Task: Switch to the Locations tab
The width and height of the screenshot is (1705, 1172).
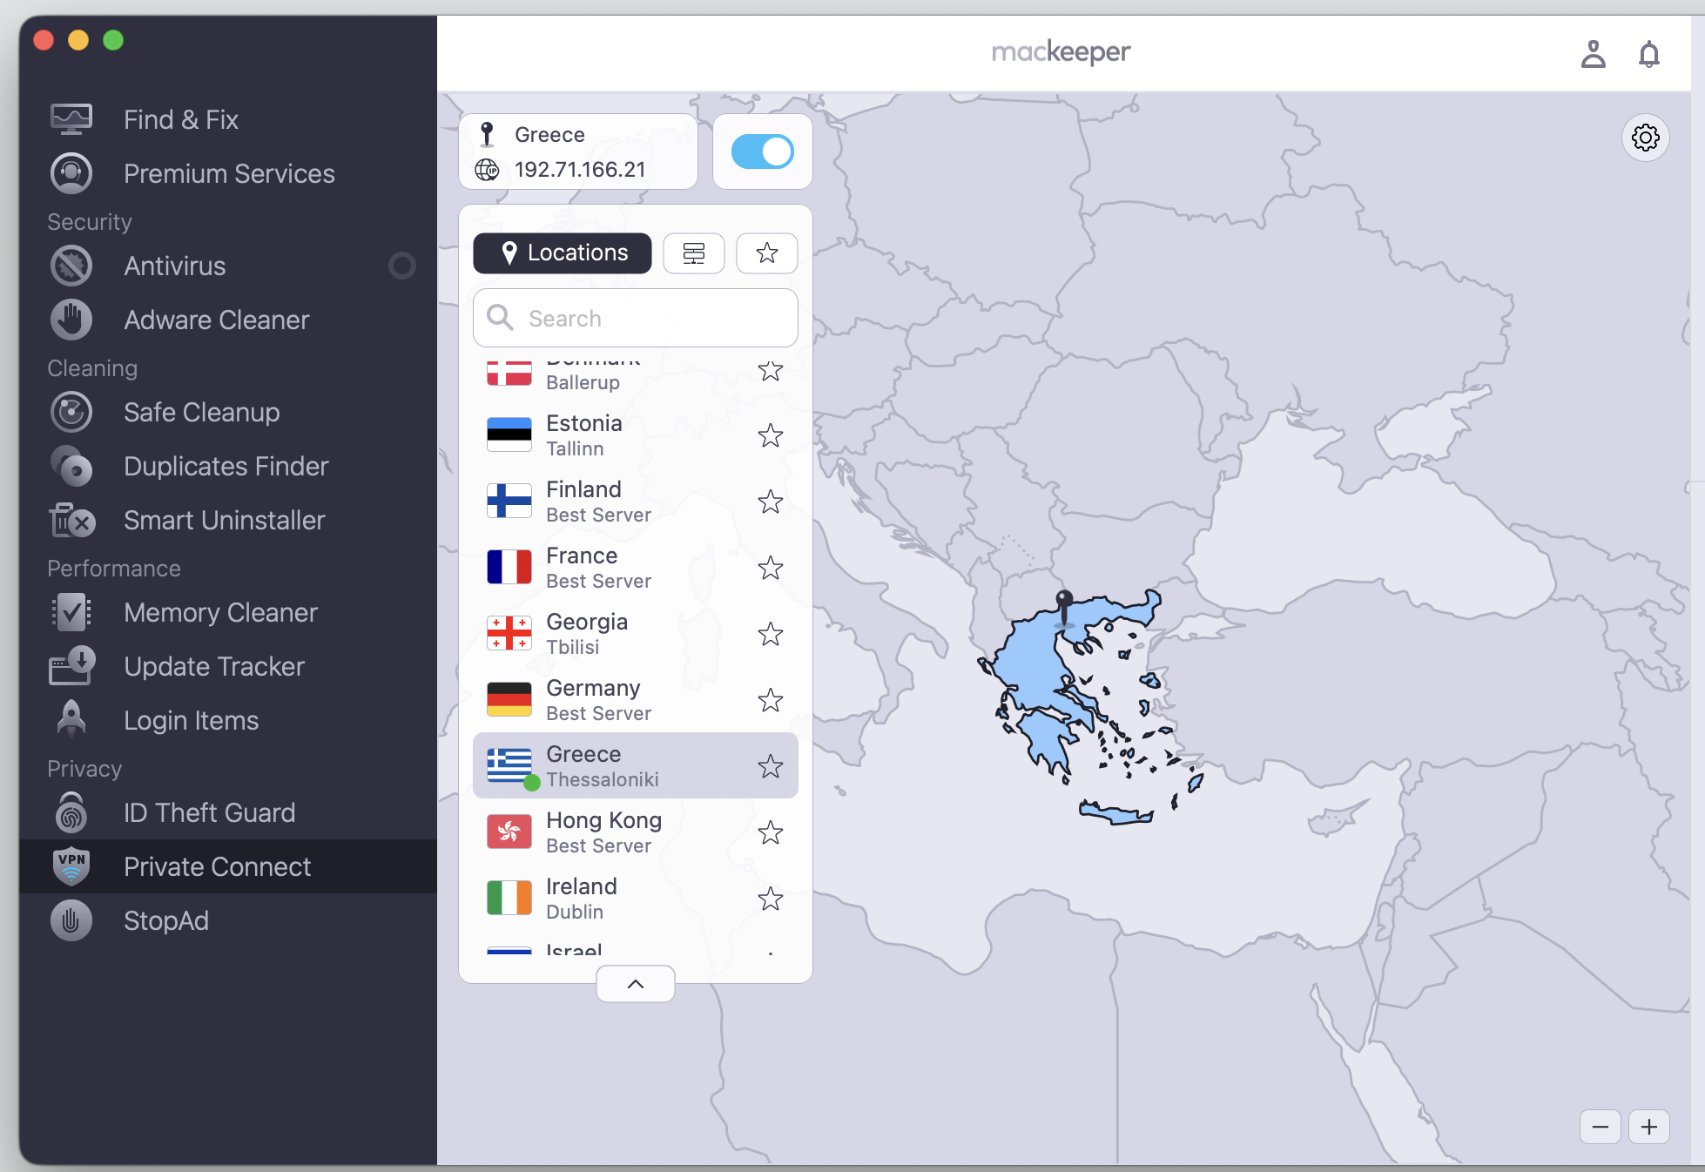Action: pyautogui.click(x=563, y=253)
